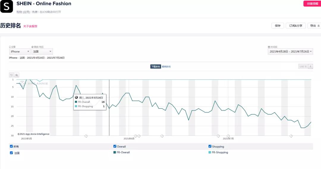Viewport: 321px width, 169px height.
Task: Toggle the Overall checkbox
Action: point(115,146)
